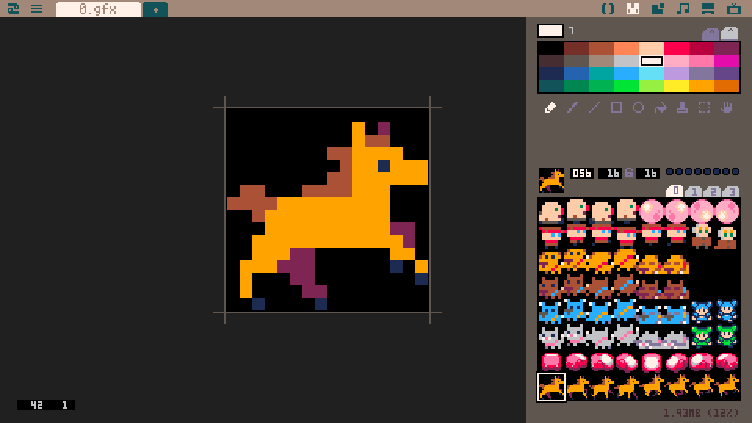Image resolution: width=752 pixels, height=423 pixels.
Task: Toggle the first sprite flag dot
Action: (670, 172)
